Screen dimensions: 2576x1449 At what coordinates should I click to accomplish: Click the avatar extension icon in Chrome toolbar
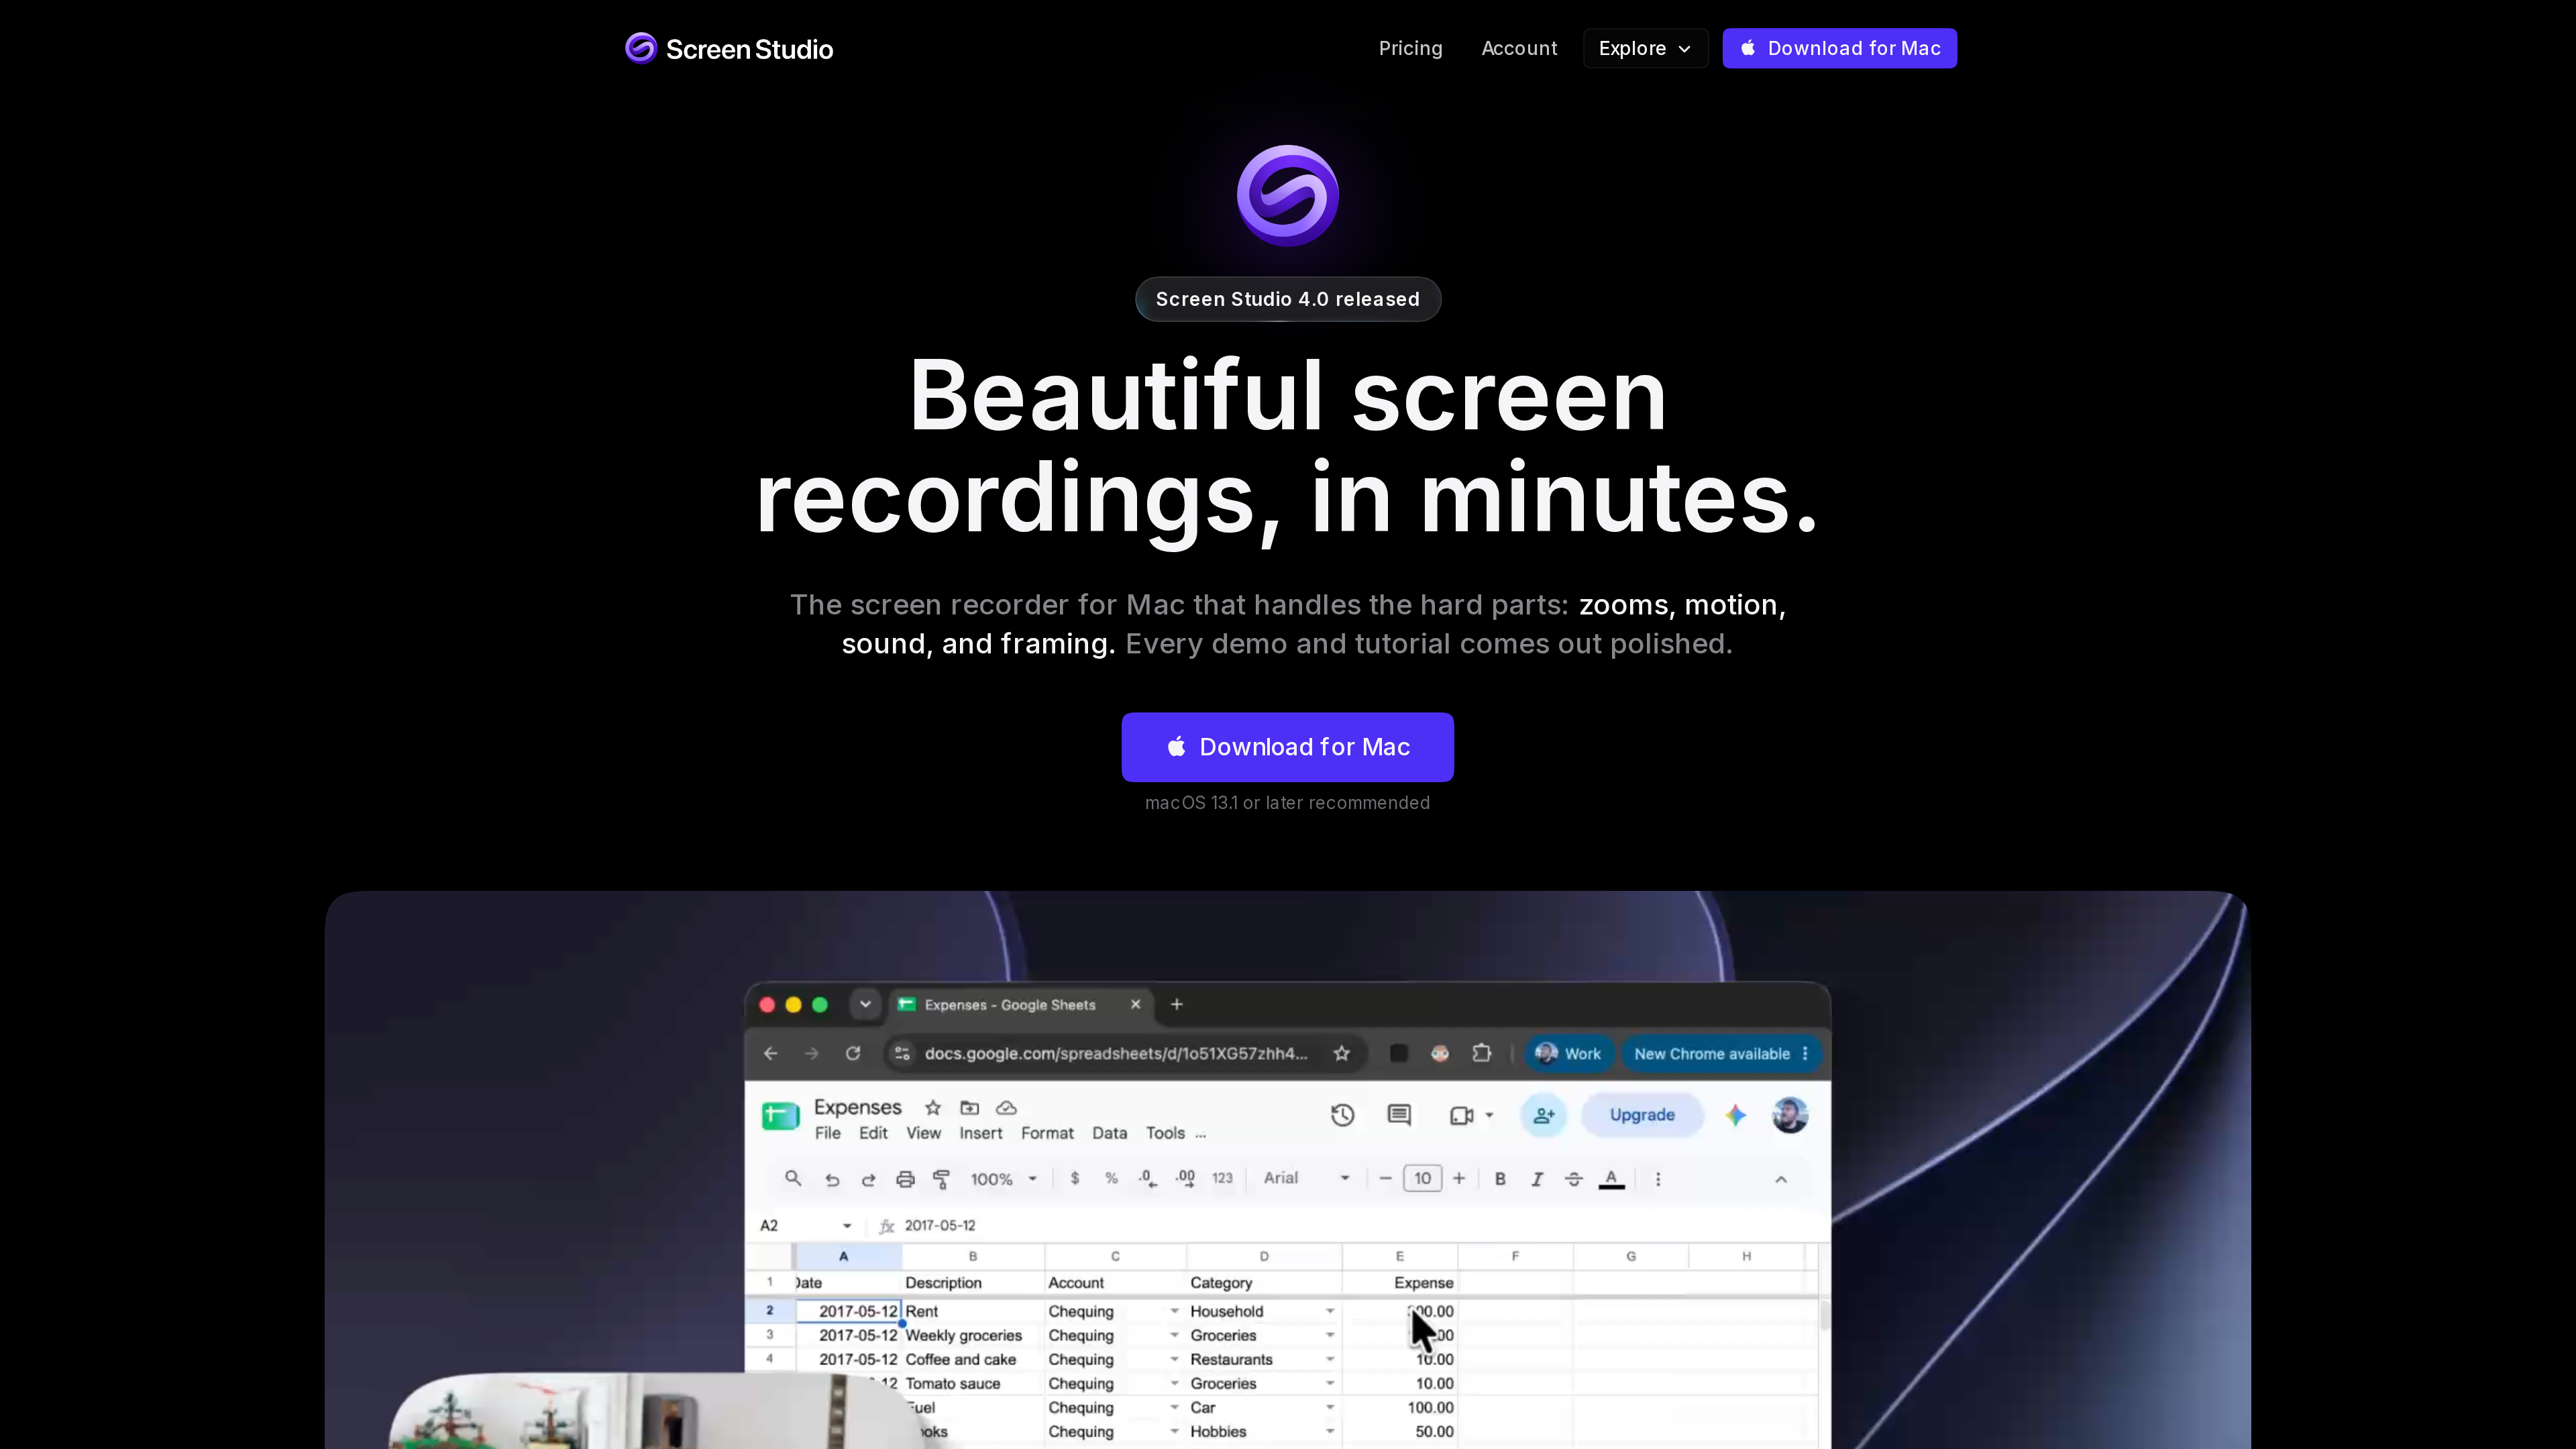[1440, 1053]
